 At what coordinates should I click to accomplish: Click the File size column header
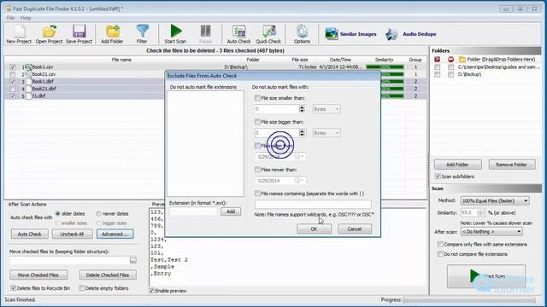(300, 60)
